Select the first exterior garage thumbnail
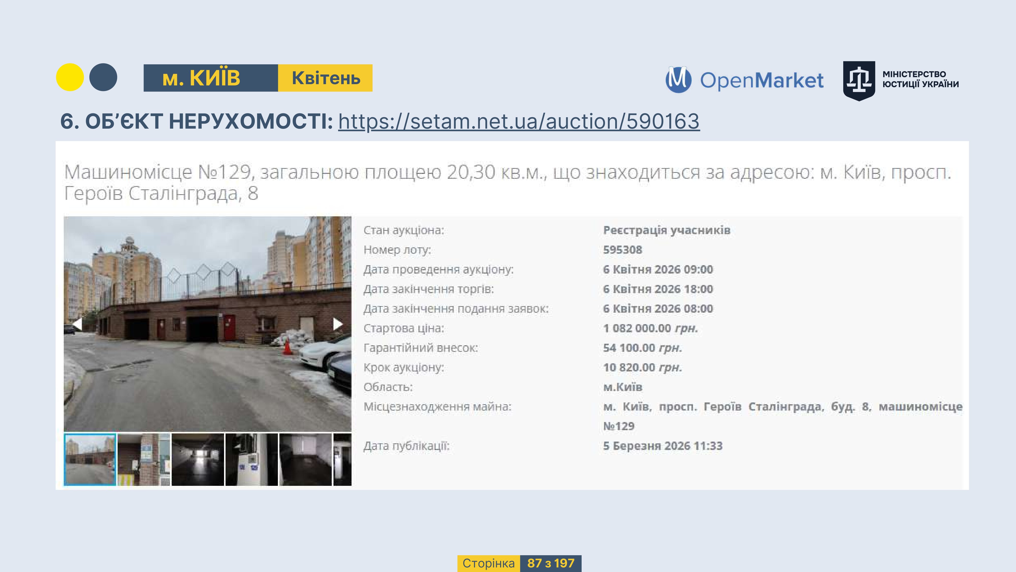 90,459
